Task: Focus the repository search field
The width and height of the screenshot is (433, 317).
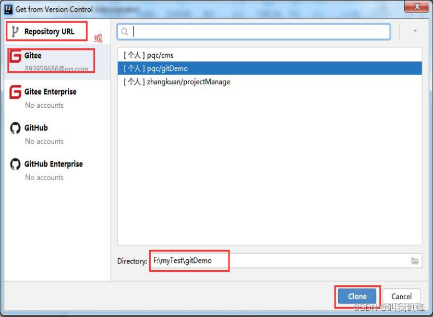Action: (254, 32)
